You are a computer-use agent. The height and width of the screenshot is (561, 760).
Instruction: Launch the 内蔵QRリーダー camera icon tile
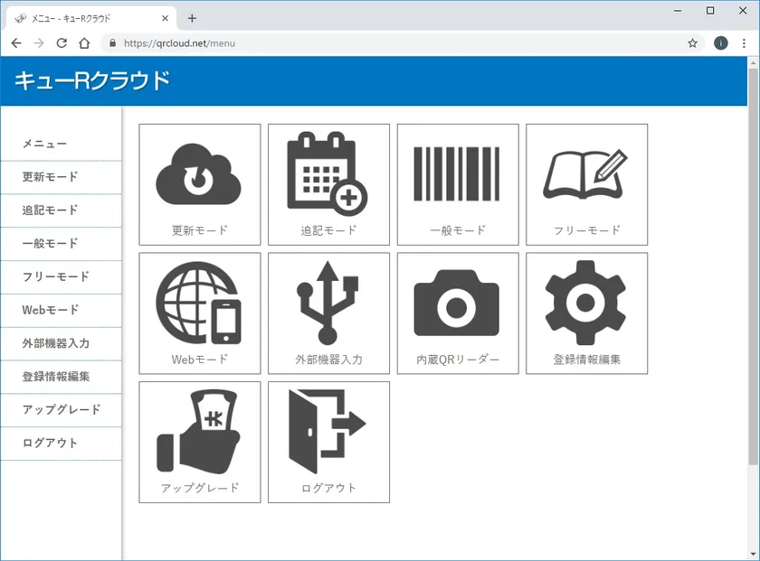tap(458, 313)
